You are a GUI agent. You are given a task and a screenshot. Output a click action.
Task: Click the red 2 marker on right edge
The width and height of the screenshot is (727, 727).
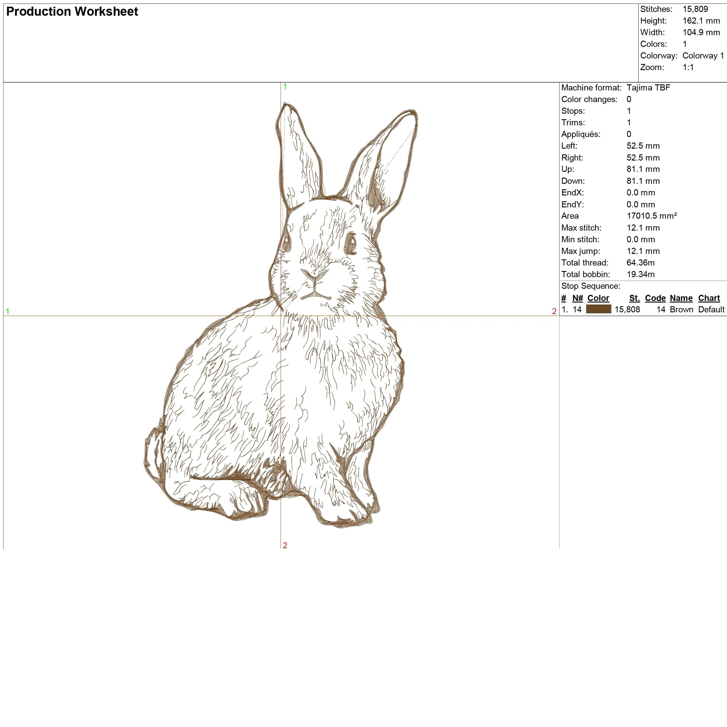click(x=554, y=311)
